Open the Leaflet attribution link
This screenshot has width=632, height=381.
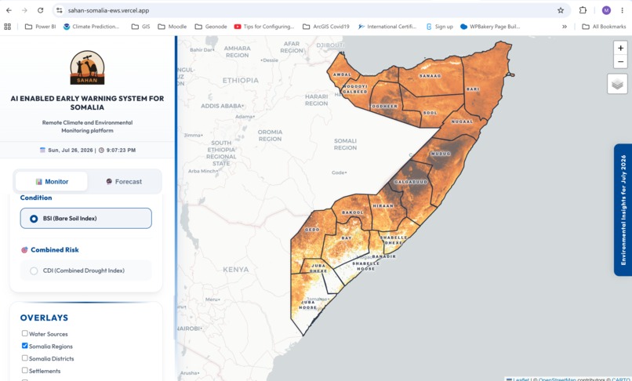point(521,379)
